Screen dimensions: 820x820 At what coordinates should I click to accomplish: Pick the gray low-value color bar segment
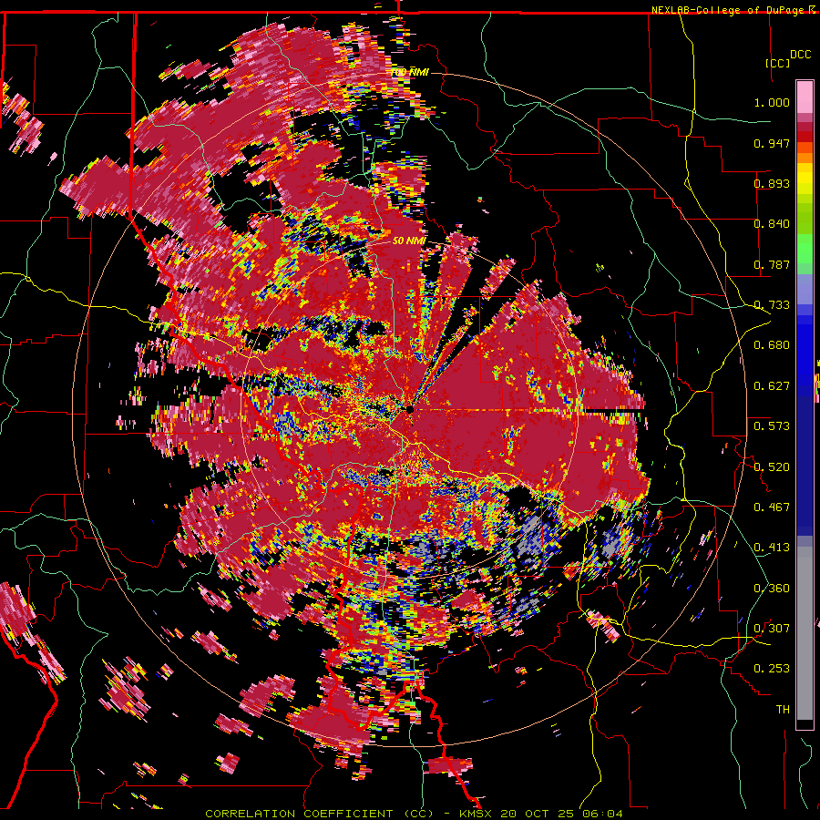(805, 633)
